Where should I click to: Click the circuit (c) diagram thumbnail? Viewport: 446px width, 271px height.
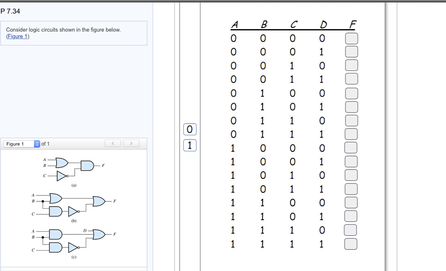[74, 239]
